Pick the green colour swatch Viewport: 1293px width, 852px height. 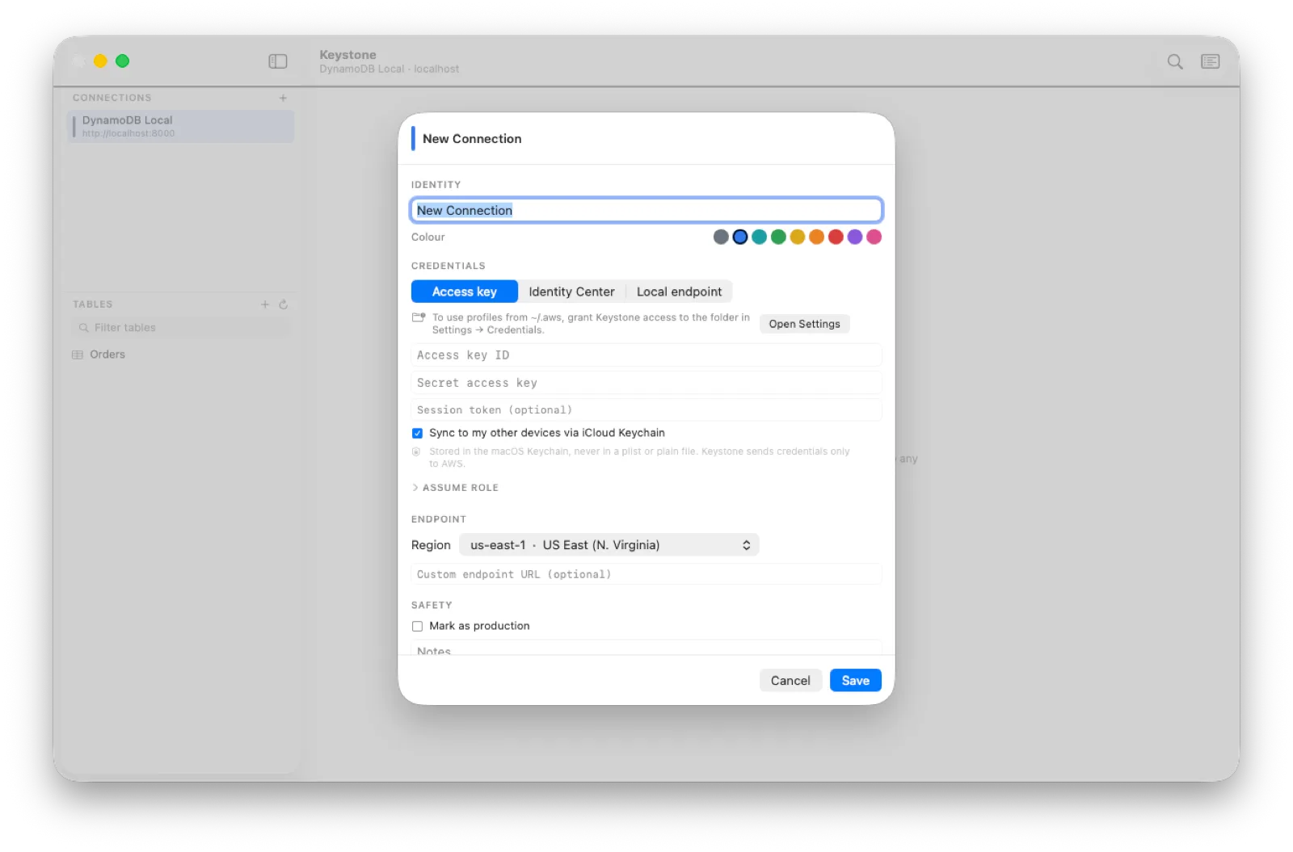778,237
